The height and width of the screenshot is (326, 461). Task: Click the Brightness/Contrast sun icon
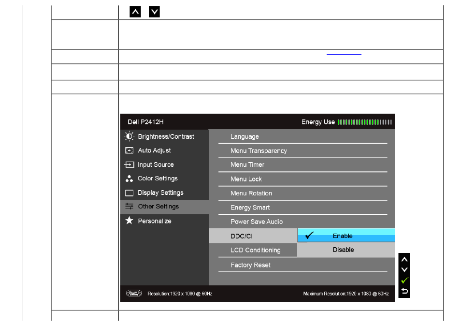(129, 136)
